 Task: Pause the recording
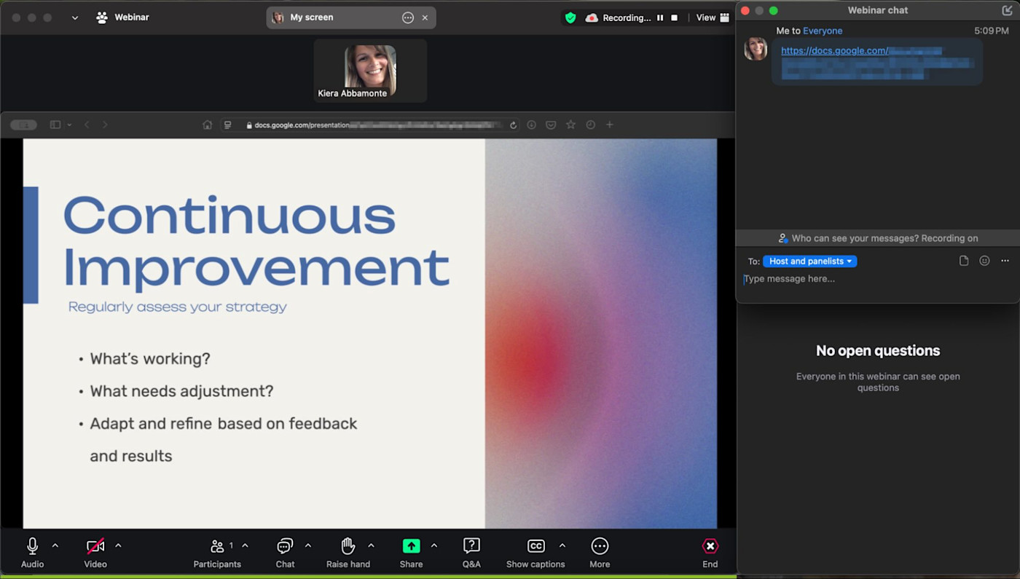click(x=660, y=17)
